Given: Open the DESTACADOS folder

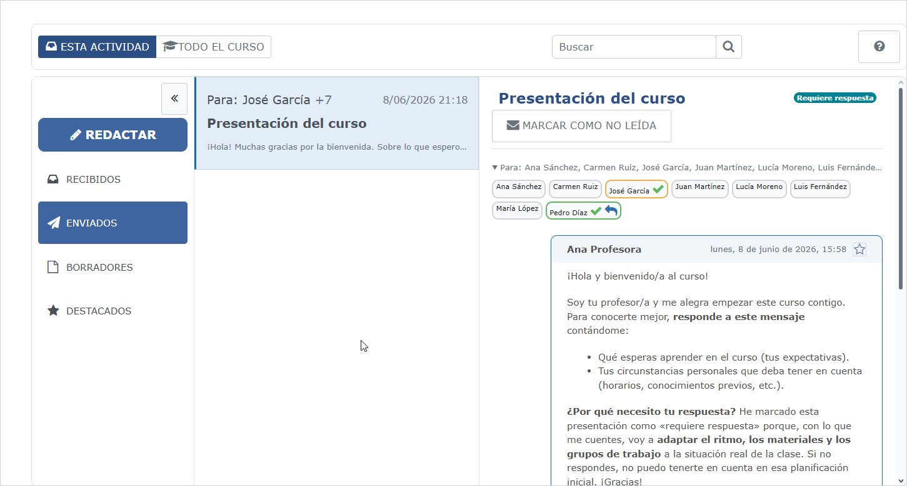Looking at the screenshot, I should [x=113, y=311].
